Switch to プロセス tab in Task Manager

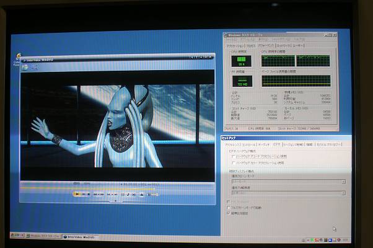251,46
